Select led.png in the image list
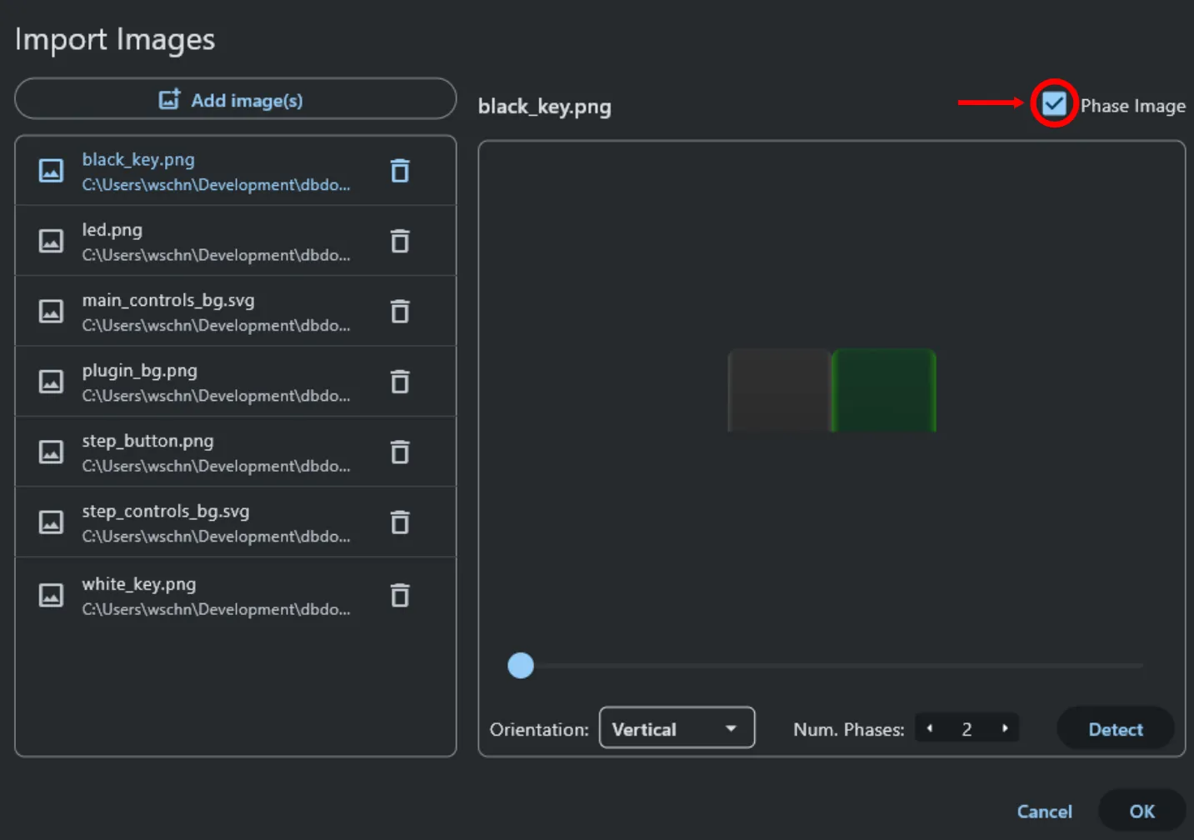1194x840 pixels. tap(236, 241)
